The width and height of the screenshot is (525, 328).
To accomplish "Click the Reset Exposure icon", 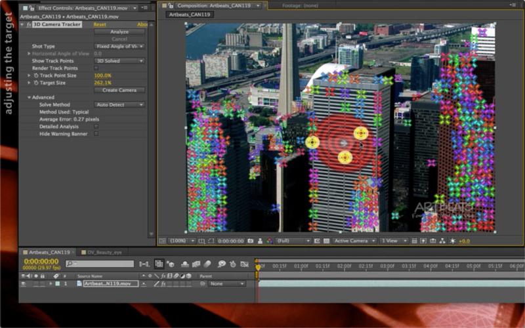I will [452, 241].
